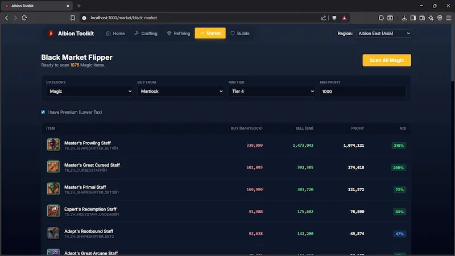This screenshot has width=455, height=256.
Task: Reload the current page
Action: point(24,18)
